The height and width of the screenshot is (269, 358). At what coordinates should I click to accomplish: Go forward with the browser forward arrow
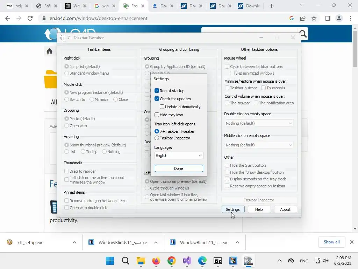(19, 18)
